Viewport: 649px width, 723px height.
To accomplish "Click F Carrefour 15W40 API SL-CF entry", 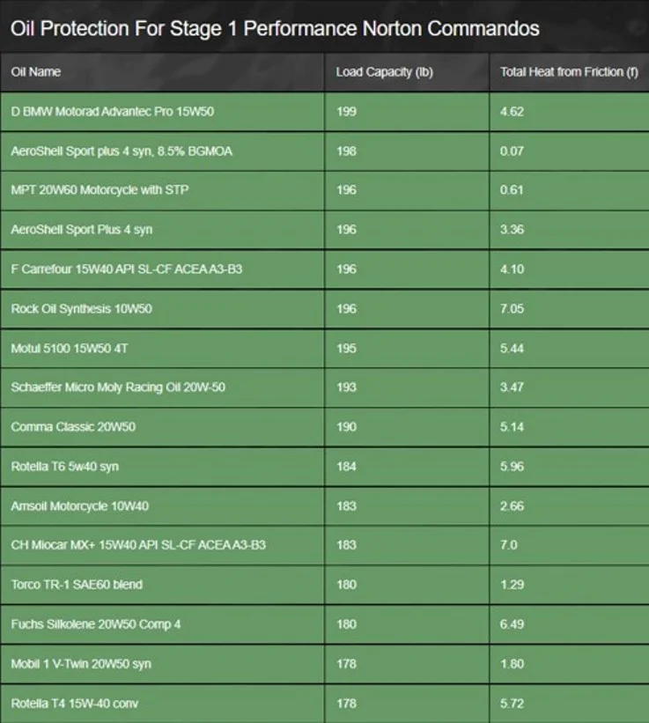I will coord(126,269).
